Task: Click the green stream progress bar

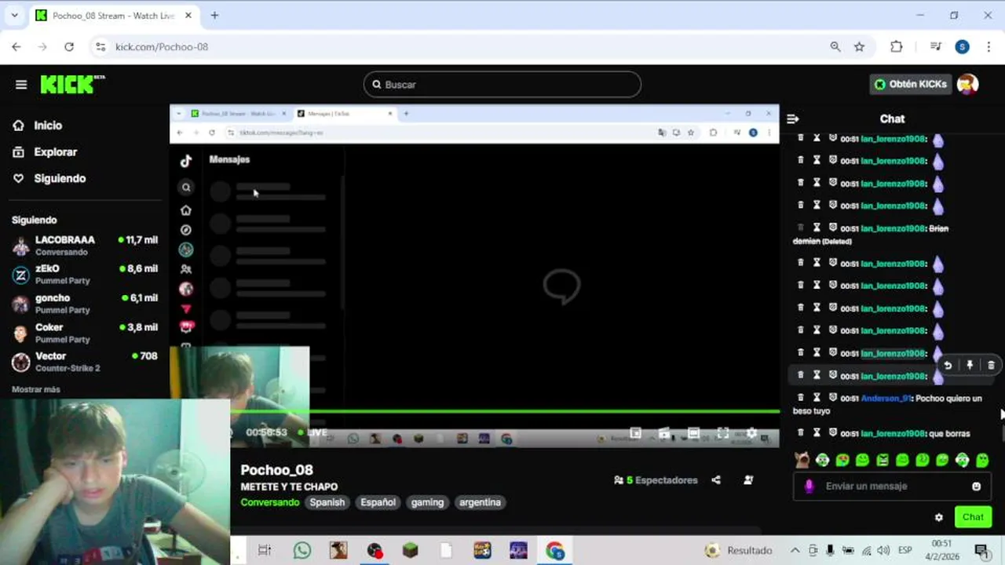Action: (505, 411)
